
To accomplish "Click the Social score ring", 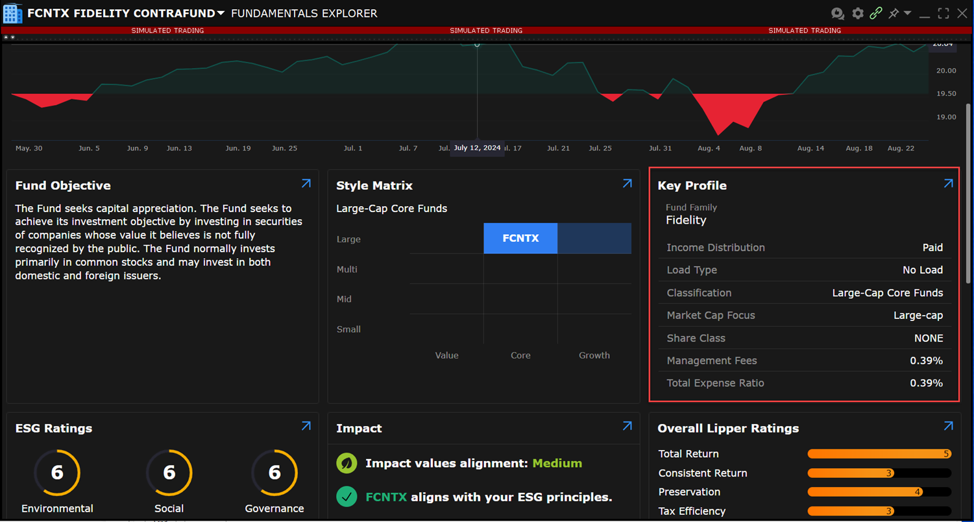I will click(x=169, y=473).
